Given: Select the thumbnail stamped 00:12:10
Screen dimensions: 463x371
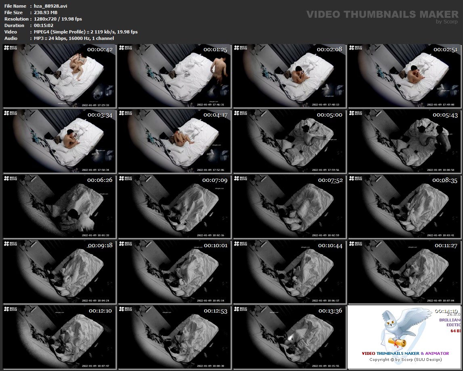Looking at the screenshot, I should coord(59,338).
